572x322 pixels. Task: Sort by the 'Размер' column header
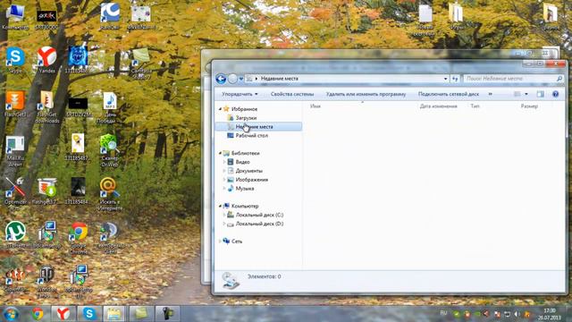529,106
